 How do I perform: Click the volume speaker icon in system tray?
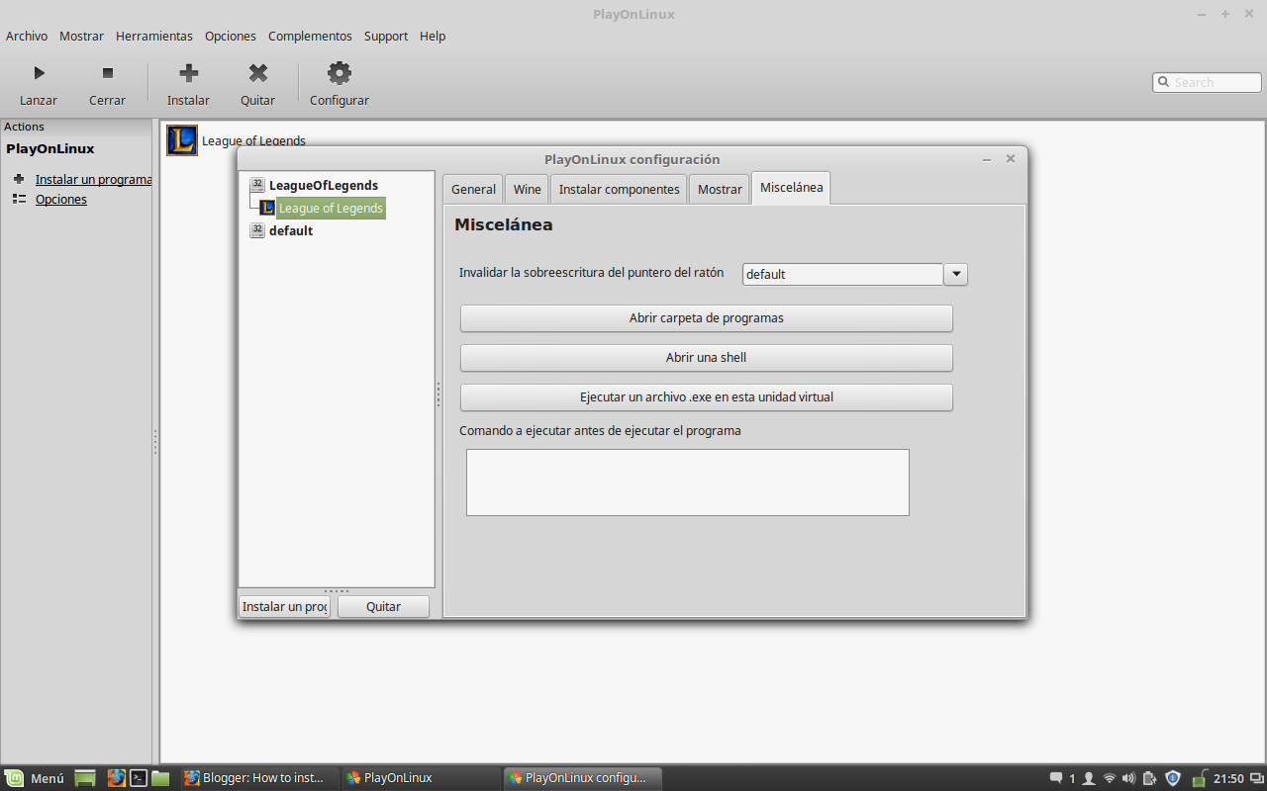[x=1129, y=778]
